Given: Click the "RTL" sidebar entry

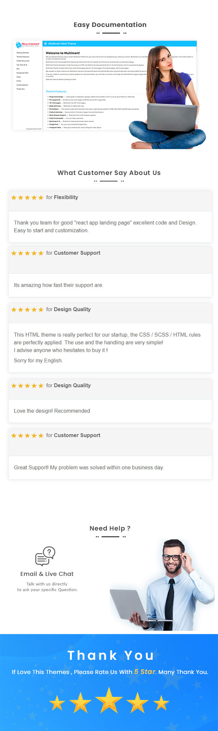Looking at the screenshot, I should click(18, 69).
